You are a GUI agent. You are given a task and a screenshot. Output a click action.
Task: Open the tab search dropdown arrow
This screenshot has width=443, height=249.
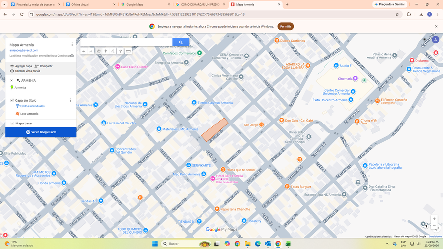click(x=4, y=5)
